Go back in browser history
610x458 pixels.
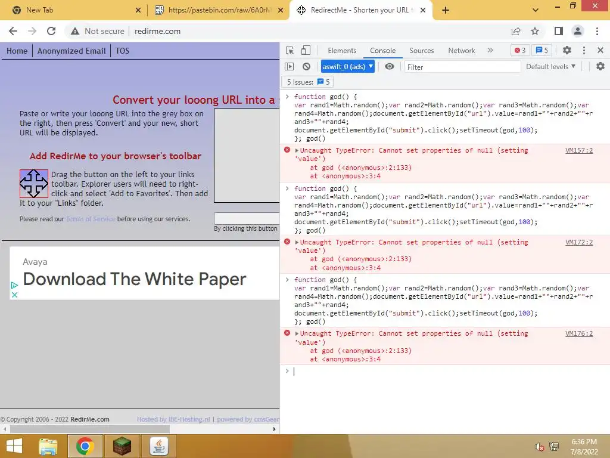click(x=13, y=31)
